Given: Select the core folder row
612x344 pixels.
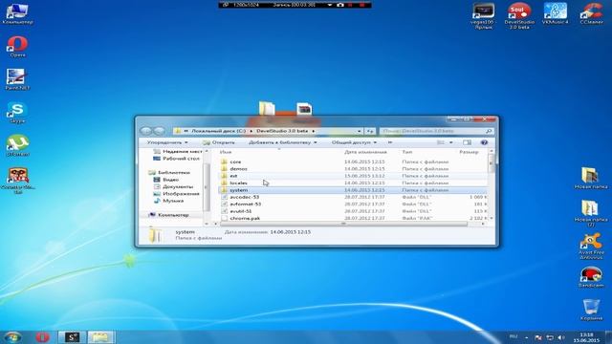Looking at the screenshot, I should click(352, 161).
